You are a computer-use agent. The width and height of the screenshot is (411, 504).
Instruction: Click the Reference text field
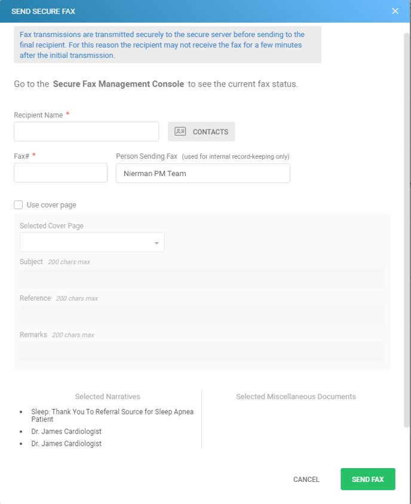pyautogui.click(x=202, y=315)
